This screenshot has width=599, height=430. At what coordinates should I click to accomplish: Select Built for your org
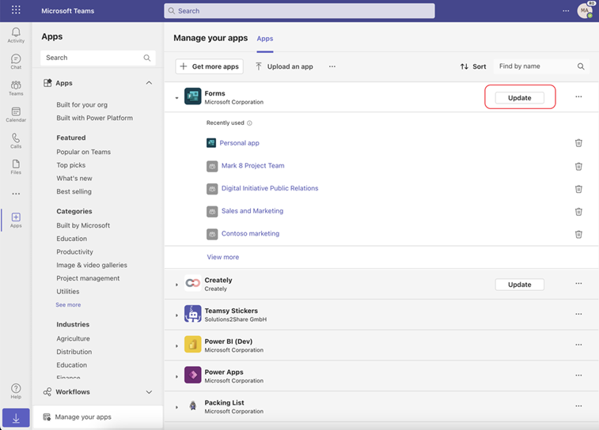click(82, 104)
